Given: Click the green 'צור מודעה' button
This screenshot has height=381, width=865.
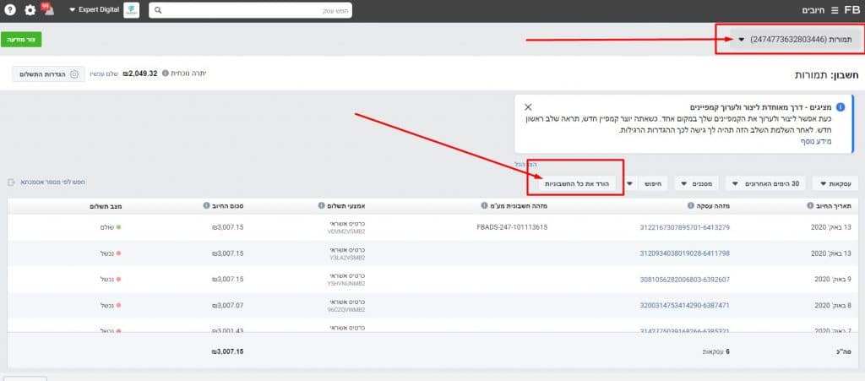Looking at the screenshot, I should tap(21, 40).
